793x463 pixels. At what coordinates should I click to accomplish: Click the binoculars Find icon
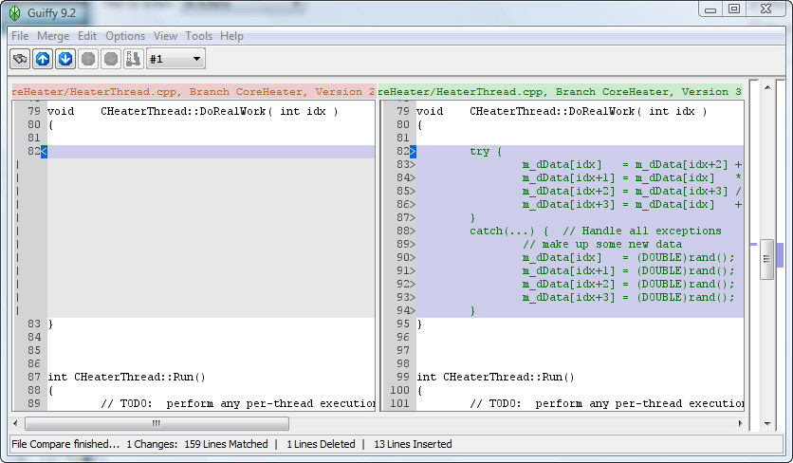[20, 59]
